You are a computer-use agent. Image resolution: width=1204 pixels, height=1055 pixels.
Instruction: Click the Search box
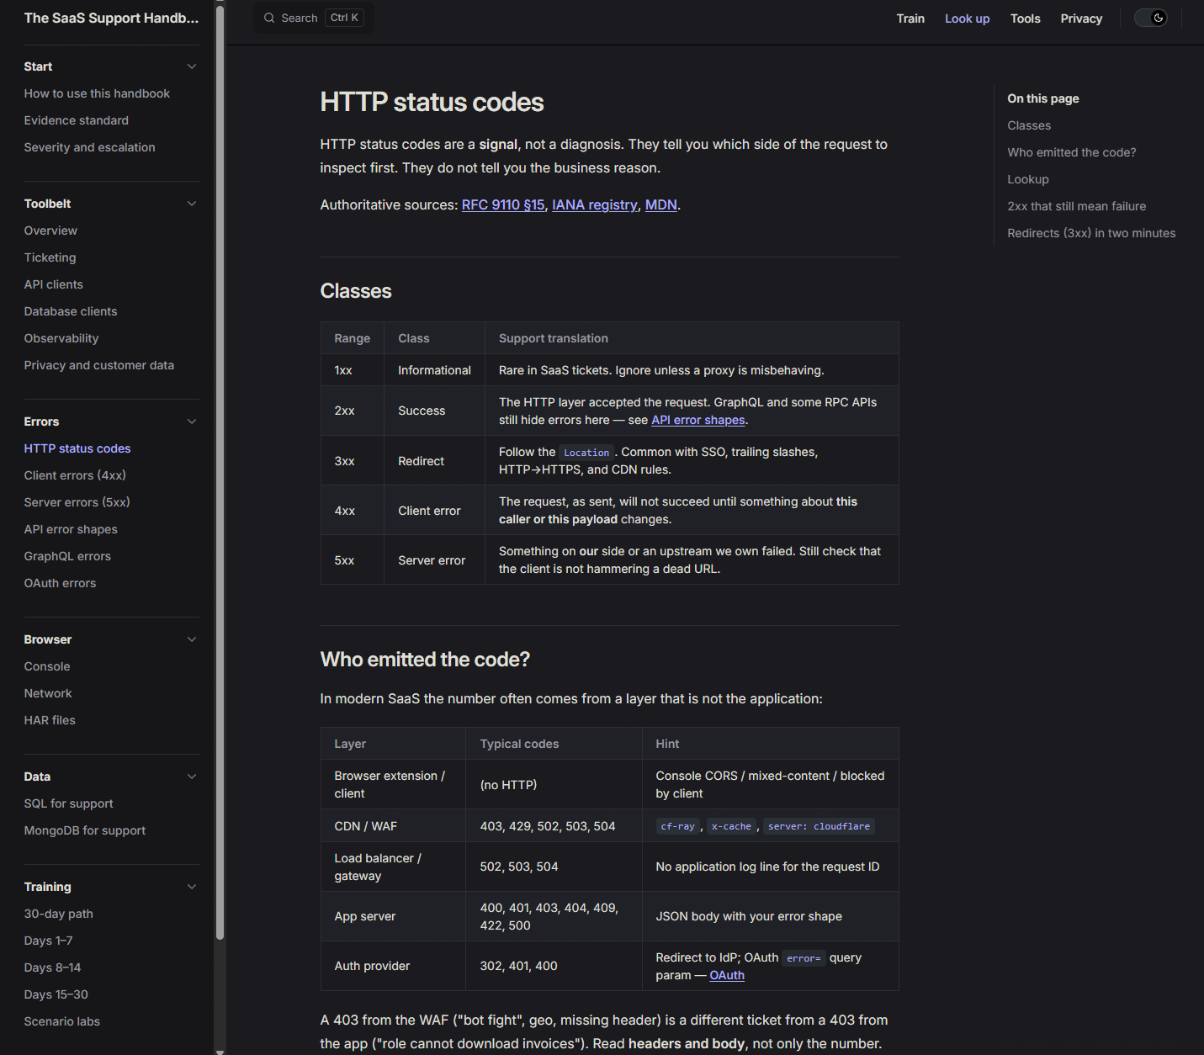pos(314,18)
